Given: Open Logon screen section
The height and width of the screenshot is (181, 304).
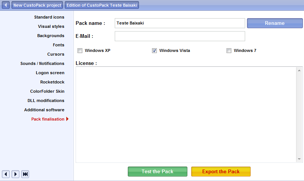Looking at the screenshot, I should pos(50,73).
